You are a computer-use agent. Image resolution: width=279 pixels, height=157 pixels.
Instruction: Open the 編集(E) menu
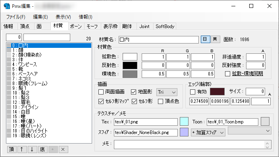(40, 17)
